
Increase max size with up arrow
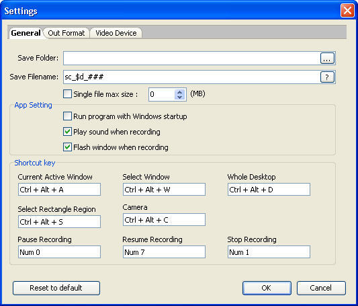click(180, 92)
